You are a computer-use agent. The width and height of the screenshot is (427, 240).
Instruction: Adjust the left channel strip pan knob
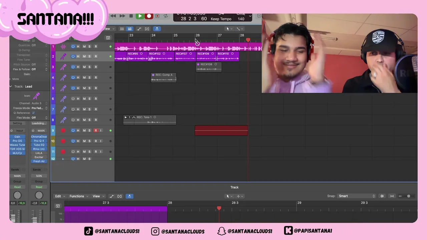pyautogui.click(x=17, y=195)
